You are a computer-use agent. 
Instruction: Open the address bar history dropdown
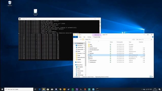[132, 39]
